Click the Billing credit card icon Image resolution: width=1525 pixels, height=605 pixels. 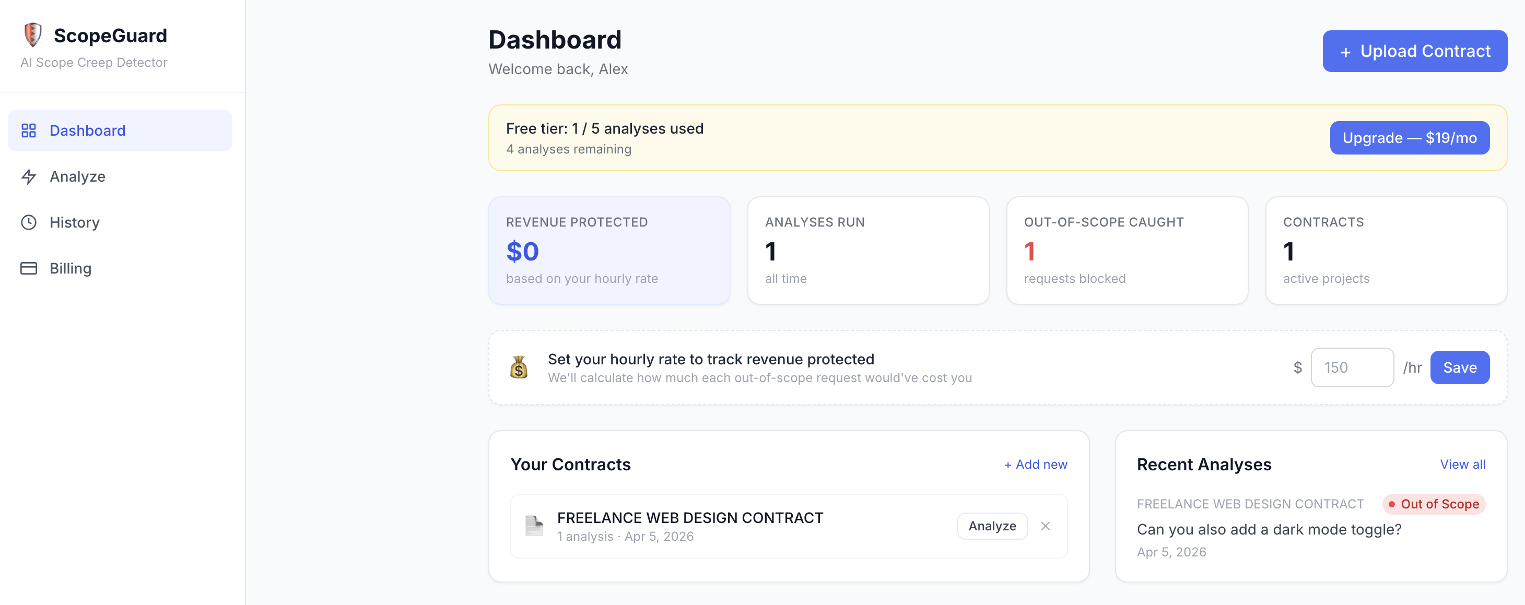click(28, 268)
